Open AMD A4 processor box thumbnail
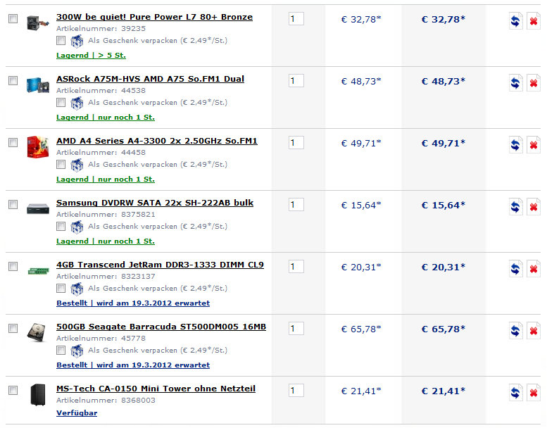The width and height of the screenshot is (547, 428). click(x=38, y=147)
